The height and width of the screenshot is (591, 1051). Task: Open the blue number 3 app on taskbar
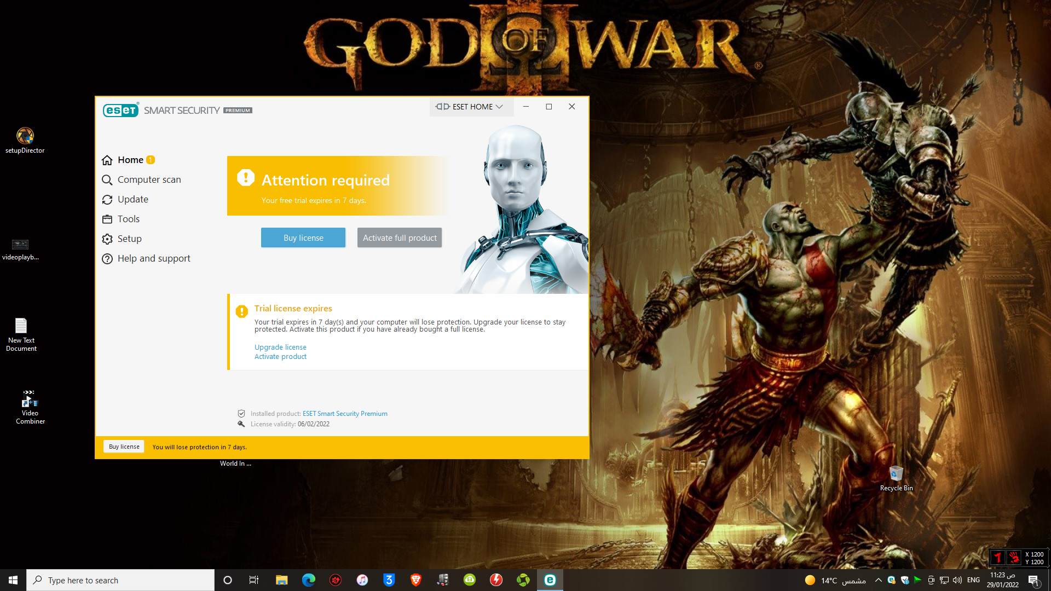pos(389,580)
